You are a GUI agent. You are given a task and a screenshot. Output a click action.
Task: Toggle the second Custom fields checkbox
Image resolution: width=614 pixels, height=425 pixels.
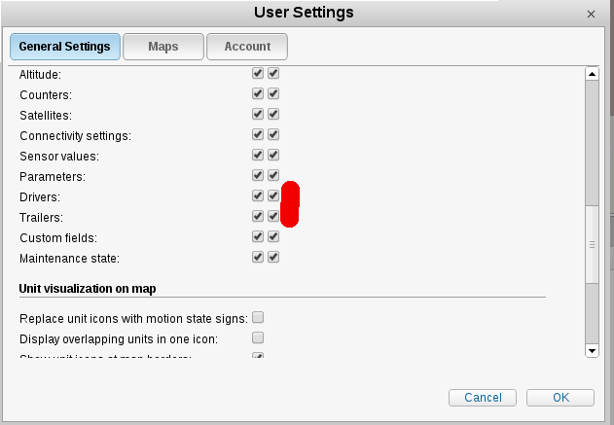pos(274,237)
